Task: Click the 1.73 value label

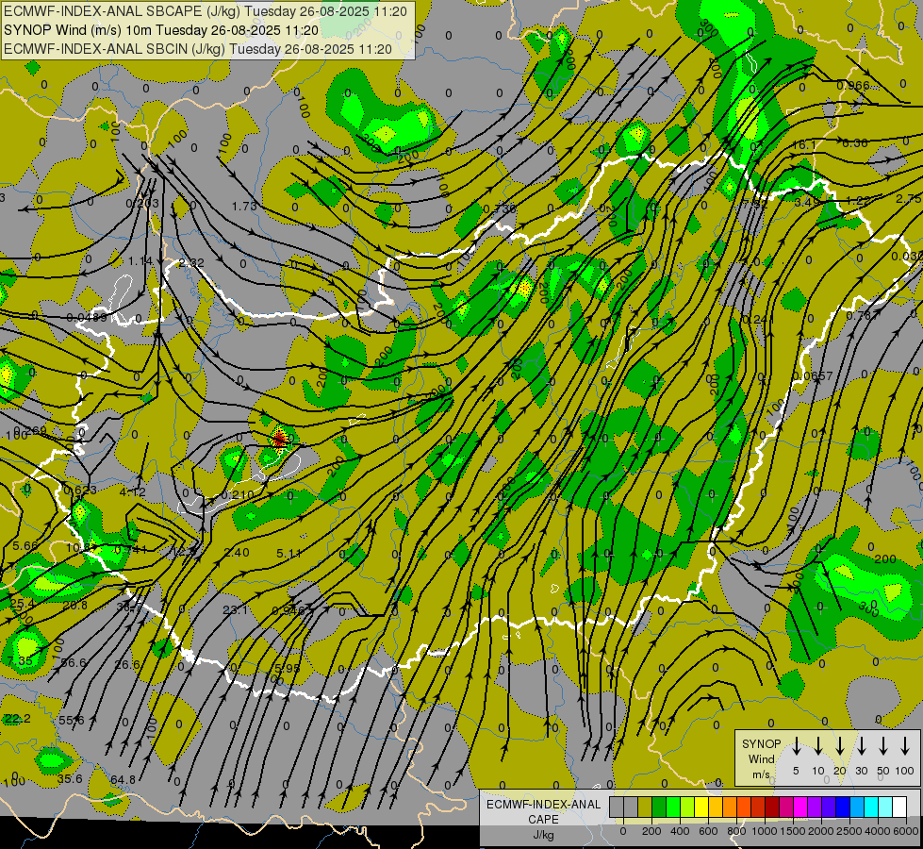Action: click(x=245, y=206)
